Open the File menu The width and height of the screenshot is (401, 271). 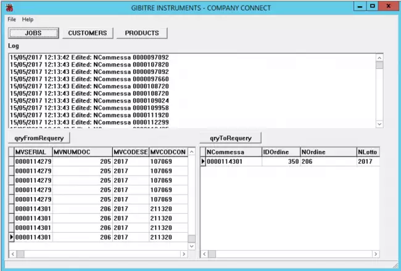click(x=12, y=20)
